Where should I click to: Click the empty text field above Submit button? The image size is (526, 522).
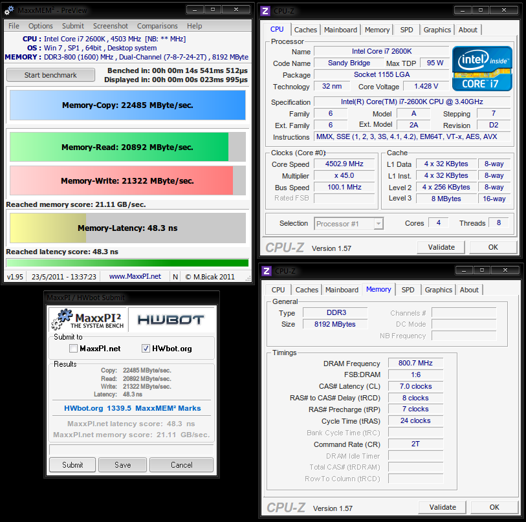tap(131, 450)
